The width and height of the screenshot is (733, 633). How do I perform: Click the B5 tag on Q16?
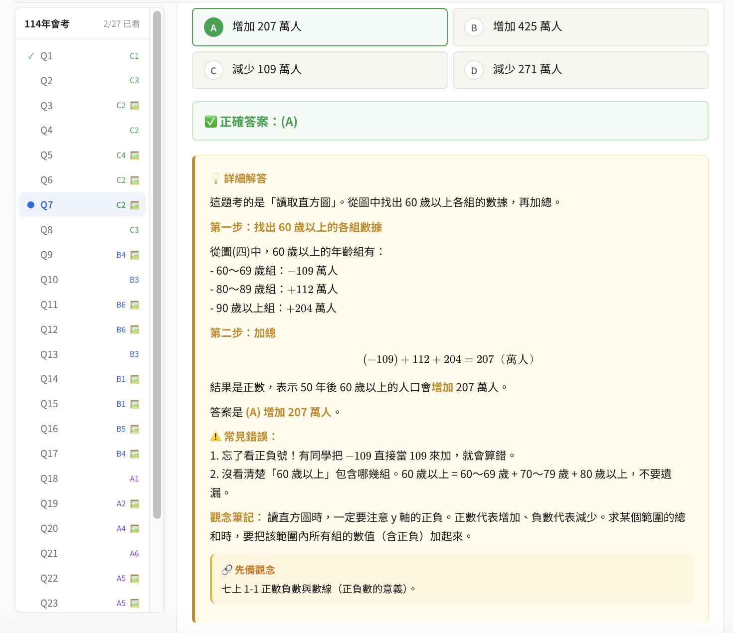pyautogui.click(x=121, y=429)
